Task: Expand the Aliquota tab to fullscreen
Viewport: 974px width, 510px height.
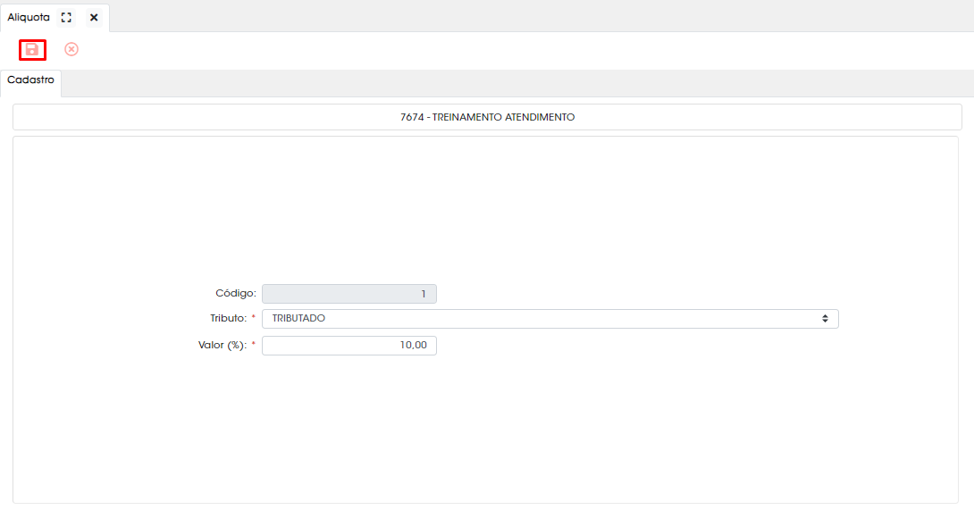Action: pyautogui.click(x=66, y=17)
